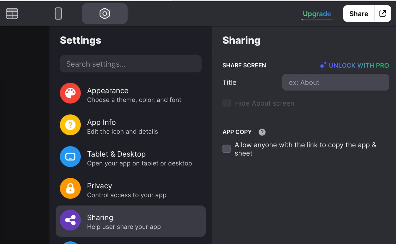Click the App Copy help question mark
Viewport: 396px width, 244px height.
[x=262, y=132]
